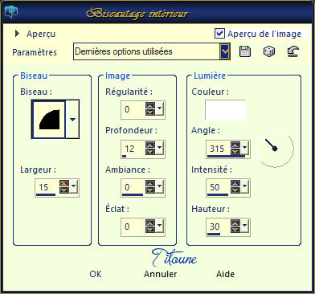
Task: Click the OK button
Action: (x=96, y=274)
